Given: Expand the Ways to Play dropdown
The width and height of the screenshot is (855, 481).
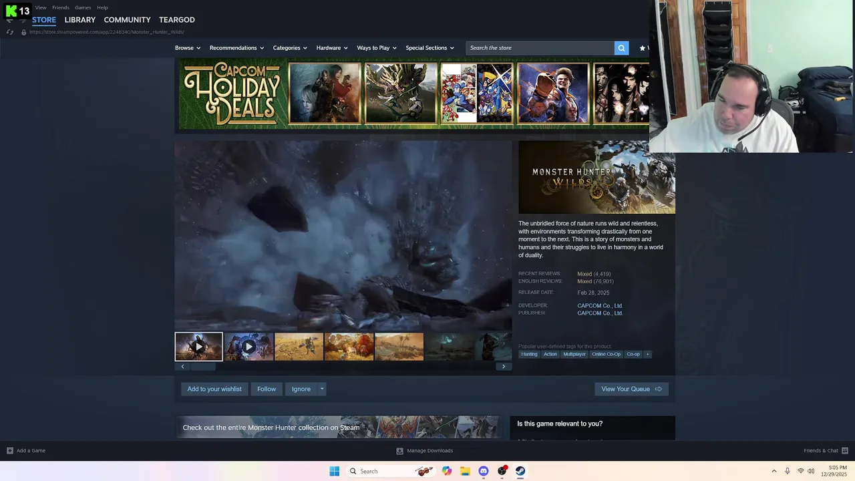Looking at the screenshot, I should point(377,48).
